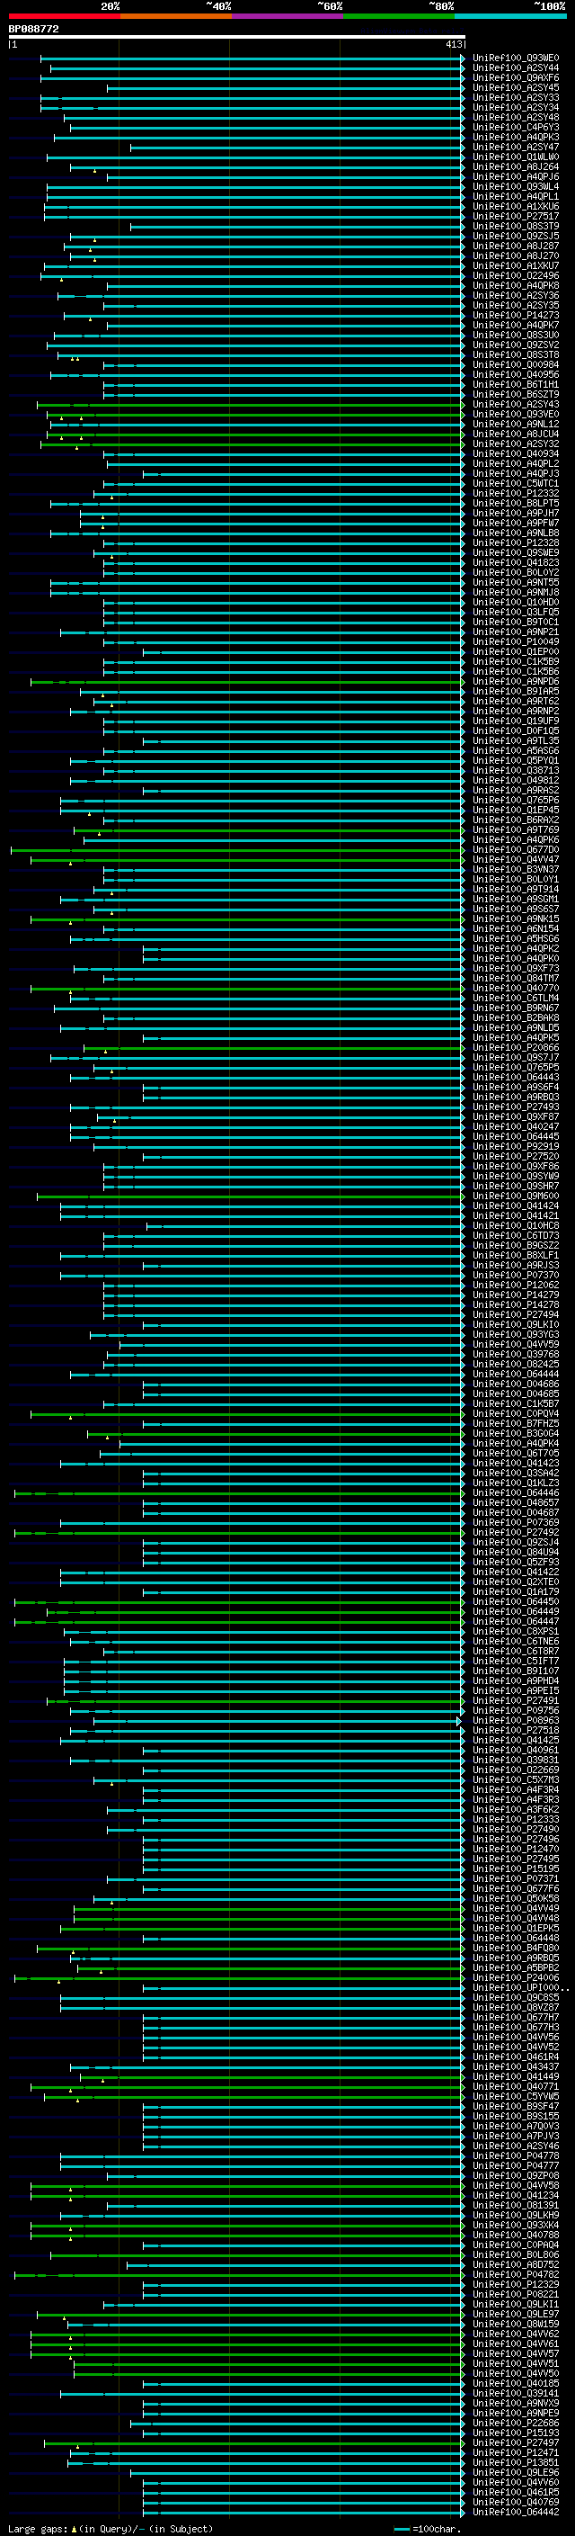The image size is (575, 2536).
Task: Select the UniRef100_Q9M600 entry
Action: pos(515,1196)
